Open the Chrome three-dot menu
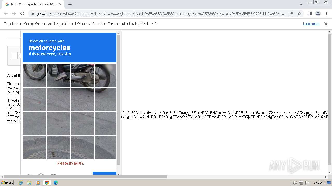 click(x=326, y=13)
